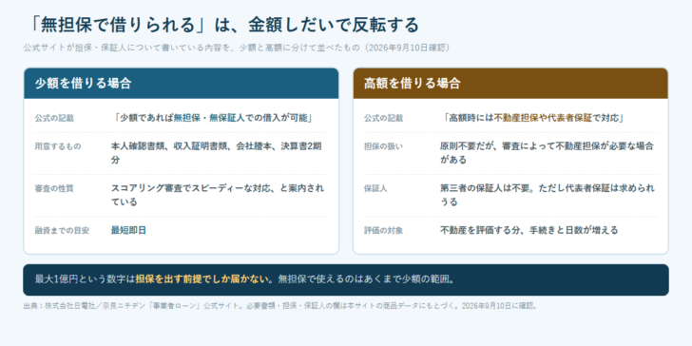This screenshot has width=692, height=346.
Task: Select the 高額を借りる場合 card header
Action: 510,84
